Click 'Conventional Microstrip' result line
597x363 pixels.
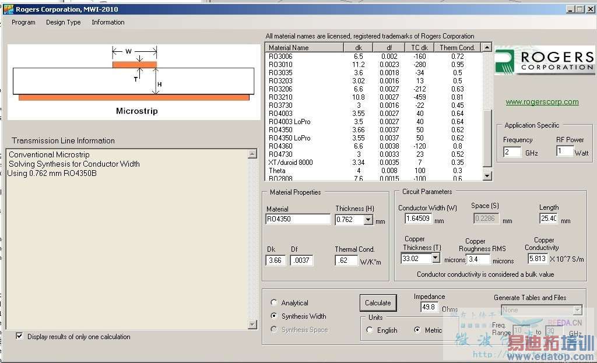pos(49,154)
